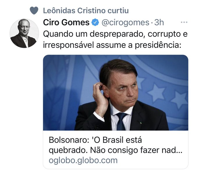This screenshot has height=172, width=198.
Task: Click the word curtiu in the header
Action: 118,10
